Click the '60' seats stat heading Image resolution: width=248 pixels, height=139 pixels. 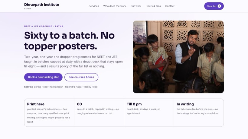point(80,104)
